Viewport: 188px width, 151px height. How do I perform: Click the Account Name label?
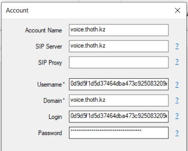click(x=43, y=30)
